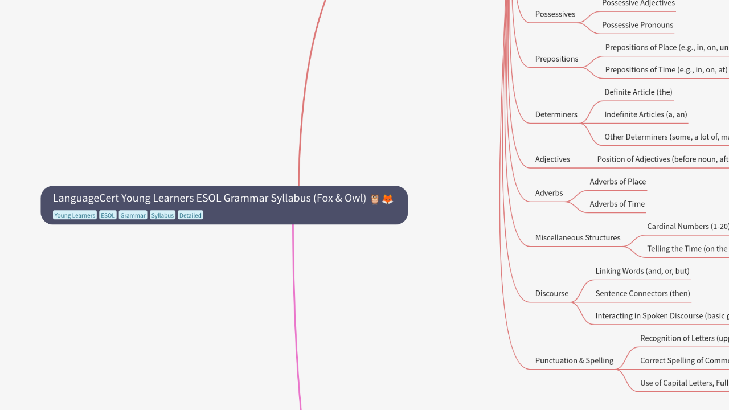Image resolution: width=729 pixels, height=410 pixels.
Task: Select the Prepositions of Place node
Action: [x=666, y=47]
